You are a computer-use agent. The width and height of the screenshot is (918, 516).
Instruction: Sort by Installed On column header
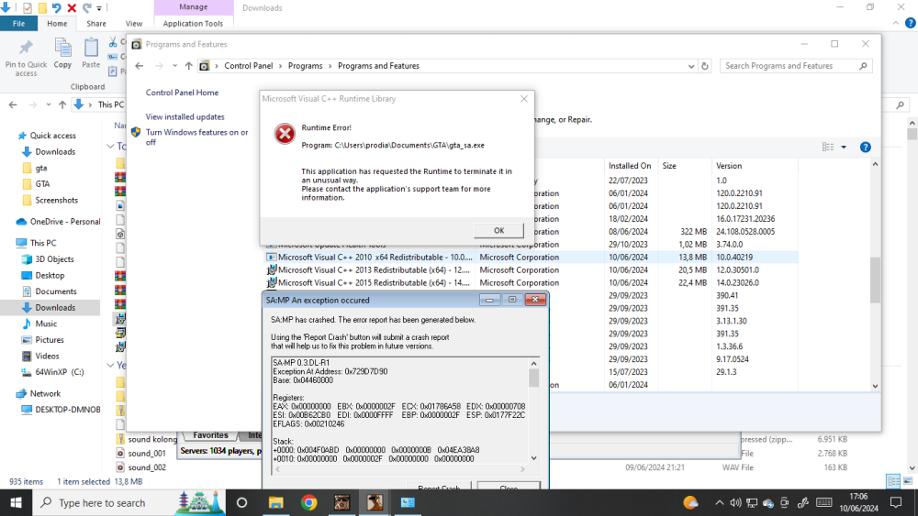(630, 166)
